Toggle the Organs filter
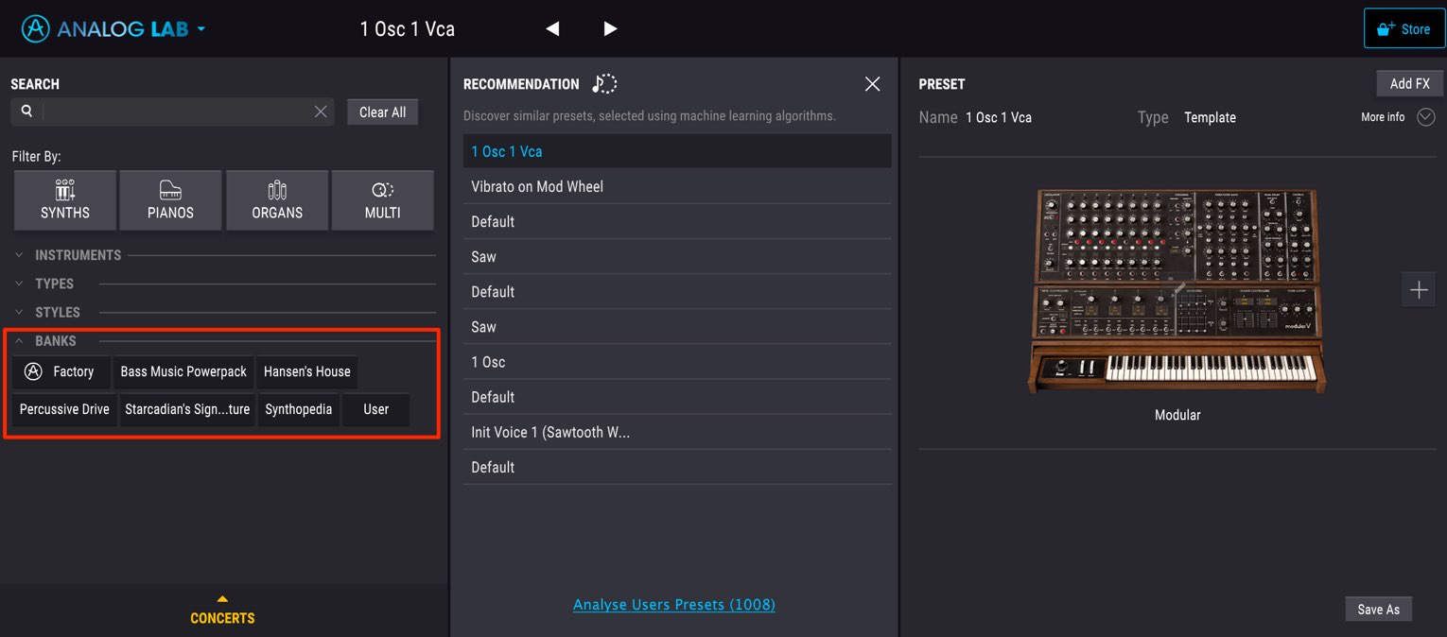The image size is (1447, 637). pyautogui.click(x=277, y=200)
